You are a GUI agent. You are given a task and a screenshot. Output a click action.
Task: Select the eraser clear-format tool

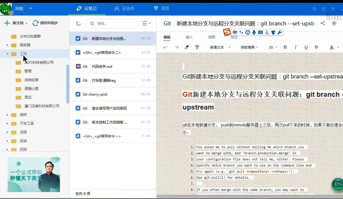tap(186, 47)
